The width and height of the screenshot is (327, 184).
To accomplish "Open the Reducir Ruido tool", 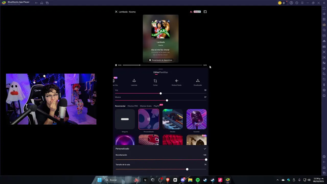I will tap(177, 82).
